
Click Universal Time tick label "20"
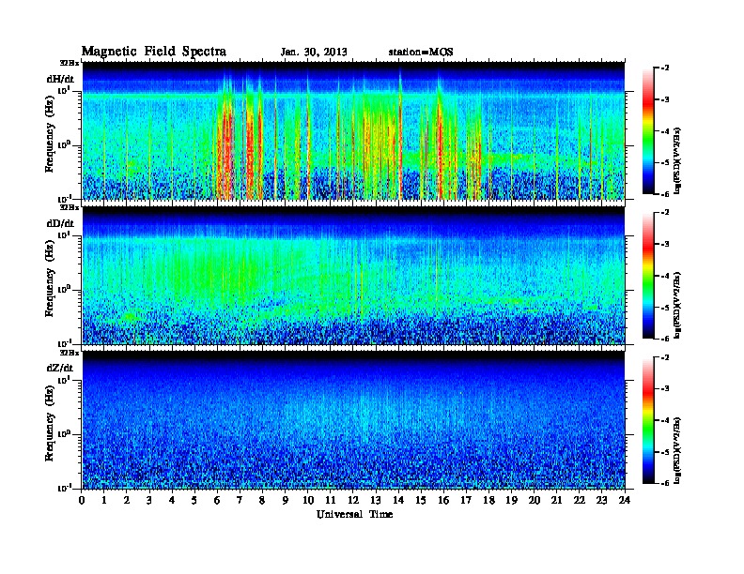coord(535,501)
